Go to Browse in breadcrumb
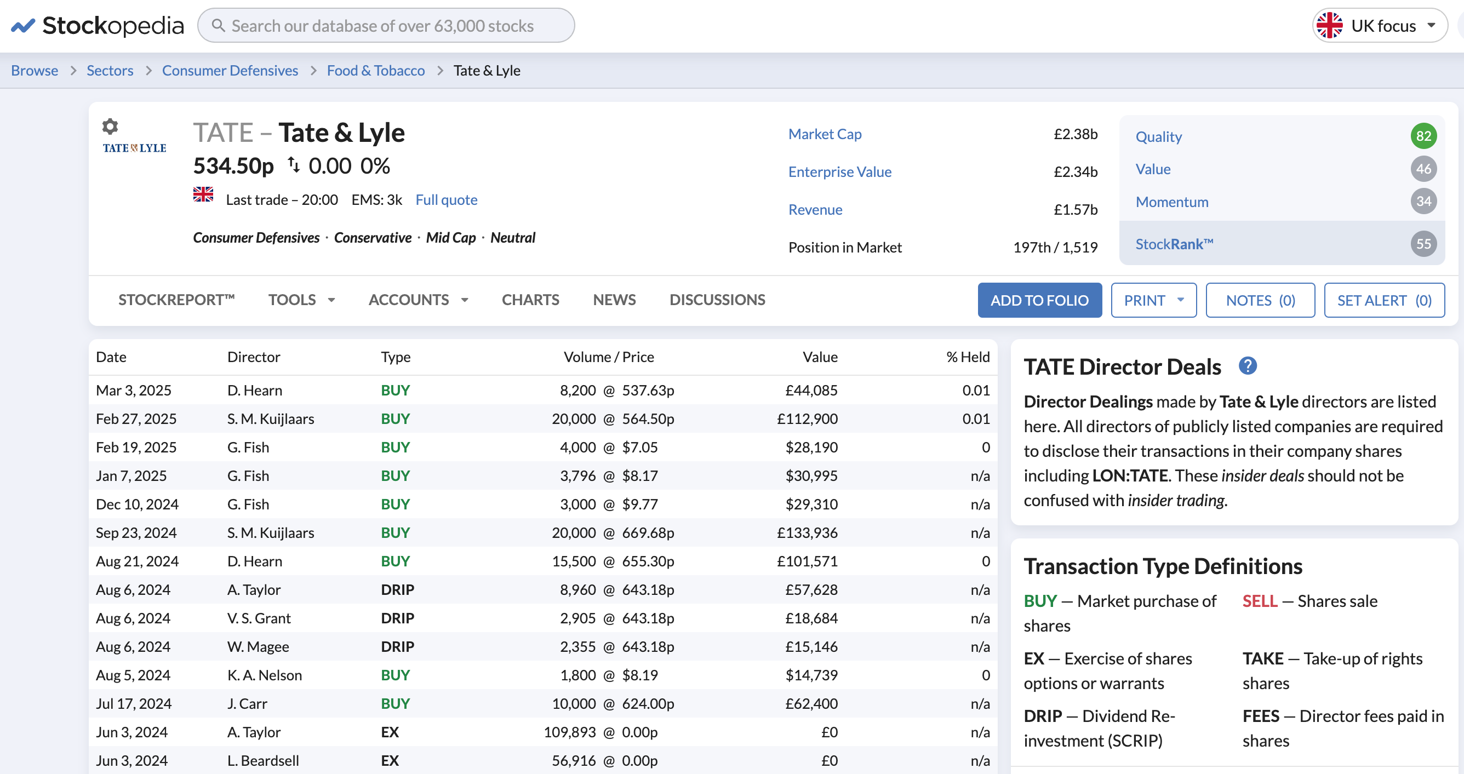Screen dimensions: 1464x774 tap(35, 71)
